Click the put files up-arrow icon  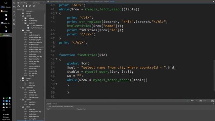pyautogui.click(x=26, y=6)
